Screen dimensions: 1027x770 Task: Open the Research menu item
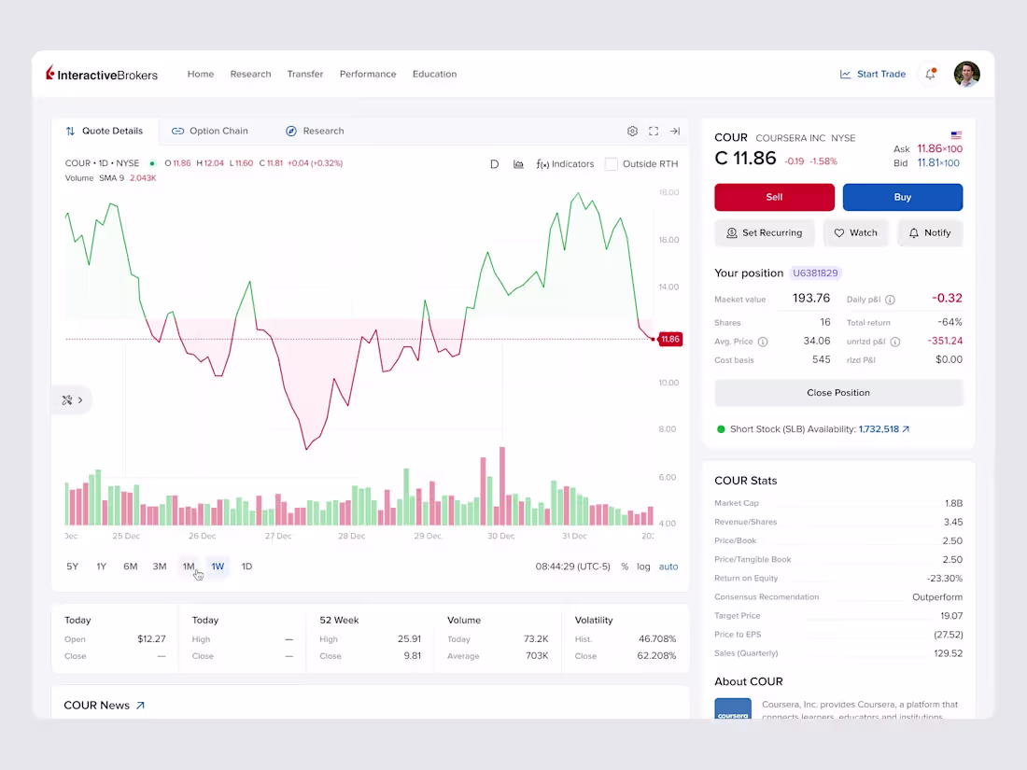(x=250, y=74)
